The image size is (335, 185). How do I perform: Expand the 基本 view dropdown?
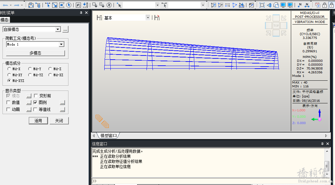148,18
